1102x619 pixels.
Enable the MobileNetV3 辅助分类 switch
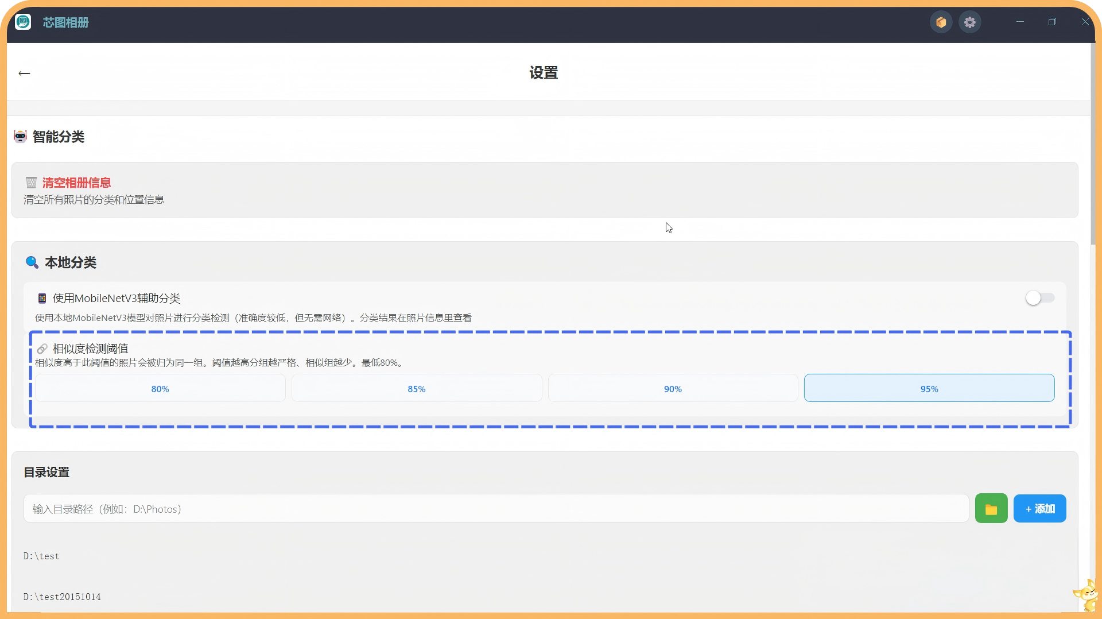[x=1039, y=298]
